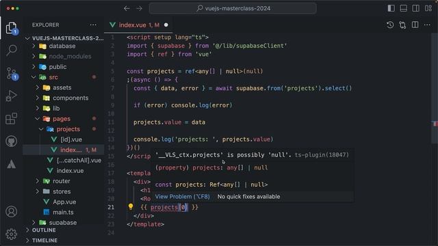Open [...catchAll].vue file
438x246 pixels.
(x=64, y=160)
